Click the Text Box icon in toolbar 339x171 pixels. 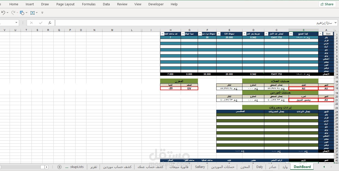33,13
